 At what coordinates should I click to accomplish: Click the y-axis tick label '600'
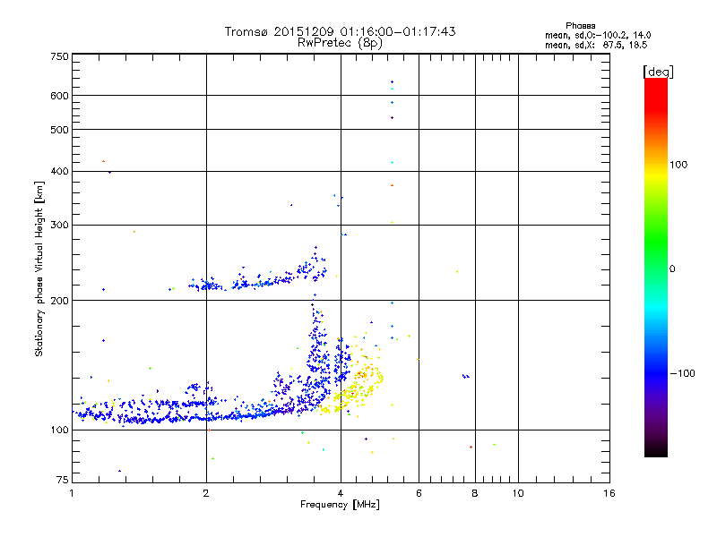(59, 96)
